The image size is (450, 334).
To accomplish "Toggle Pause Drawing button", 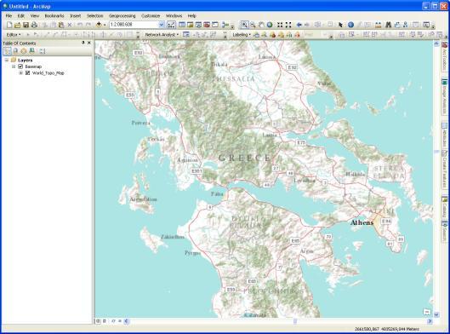I will click(120, 321).
